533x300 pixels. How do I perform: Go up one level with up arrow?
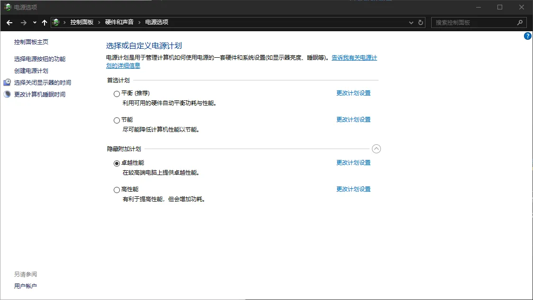pos(45,22)
